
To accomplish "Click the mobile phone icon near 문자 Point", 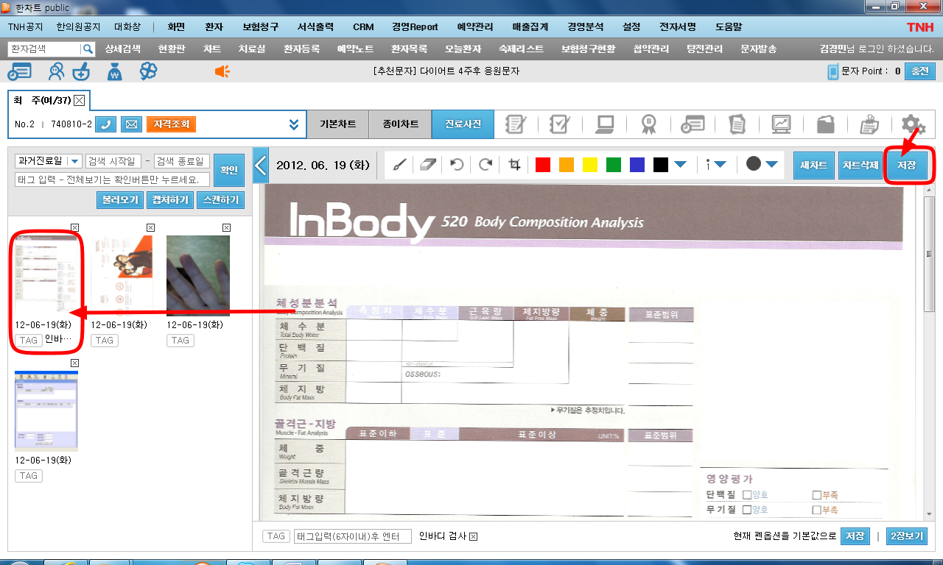I will [x=833, y=71].
